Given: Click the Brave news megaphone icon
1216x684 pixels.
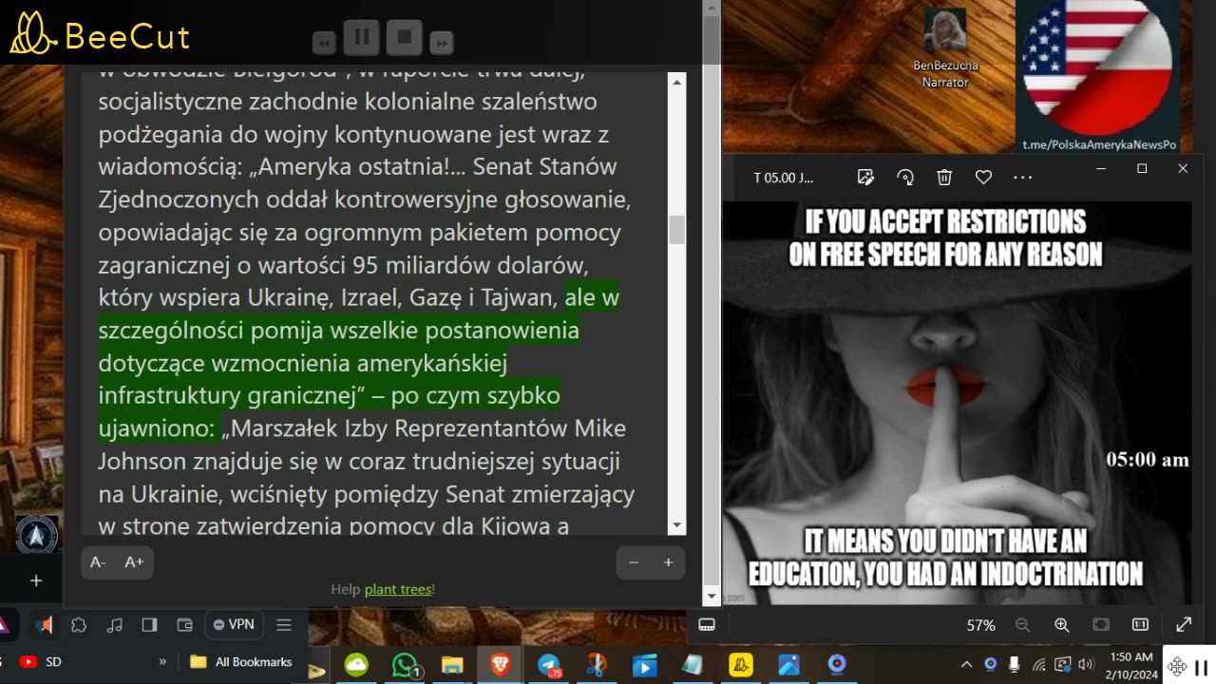Looking at the screenshot, I should click(44, 624).
